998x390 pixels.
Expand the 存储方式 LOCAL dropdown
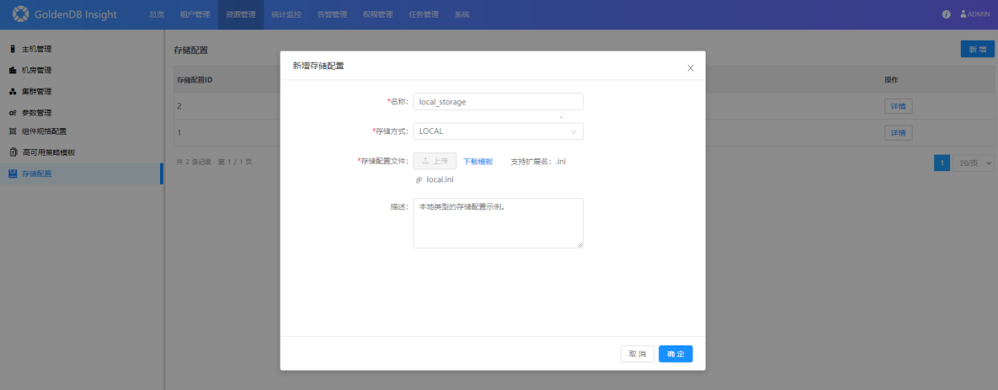coord(498,131)
